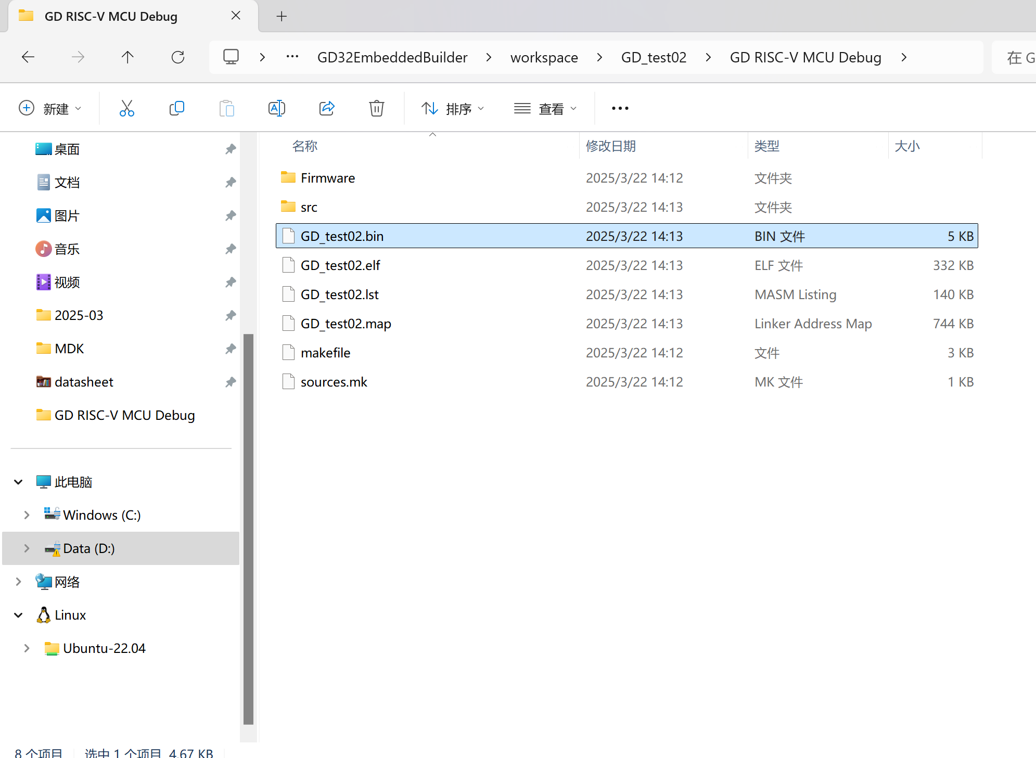Select the GD_test02.elf file
Image resolution: width=1036 pixels, height=758 pixels.
[340, 265]
